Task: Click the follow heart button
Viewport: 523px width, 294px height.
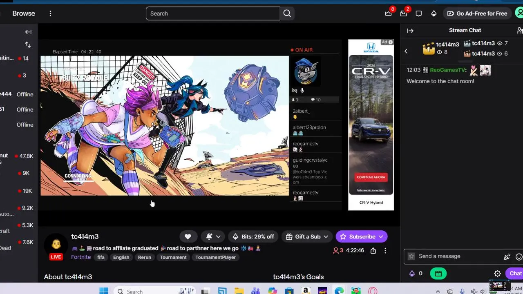Action: [188, 236]
